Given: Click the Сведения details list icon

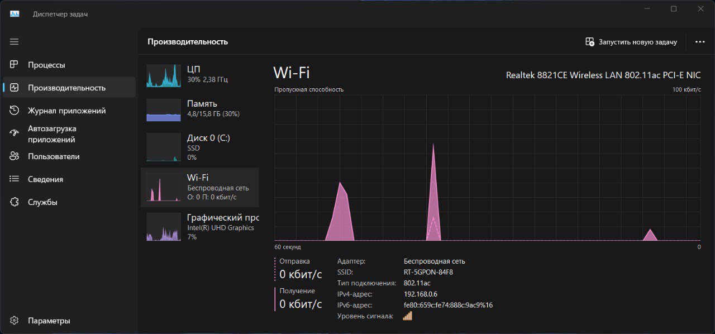Looking at the screenshot, I should tap(15, 179).
